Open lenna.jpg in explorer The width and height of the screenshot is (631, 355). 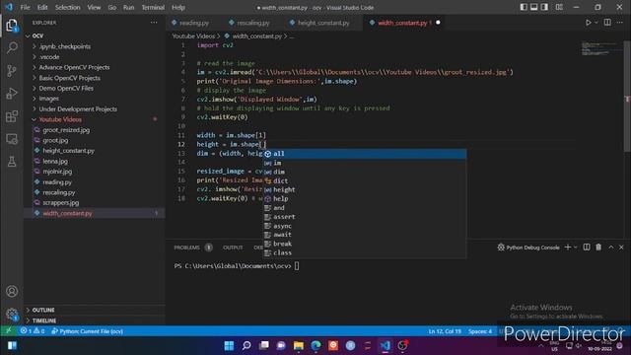point(55,161)
